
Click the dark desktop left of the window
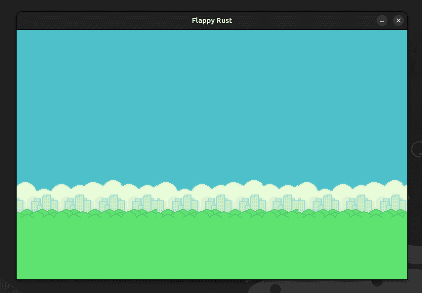(7, 146)
